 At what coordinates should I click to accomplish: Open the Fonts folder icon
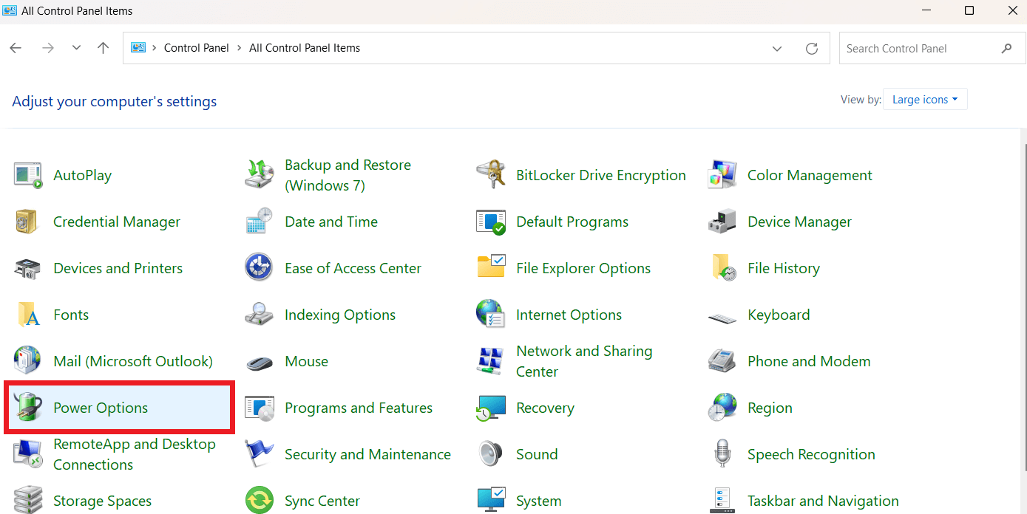(x=28, y=315)
